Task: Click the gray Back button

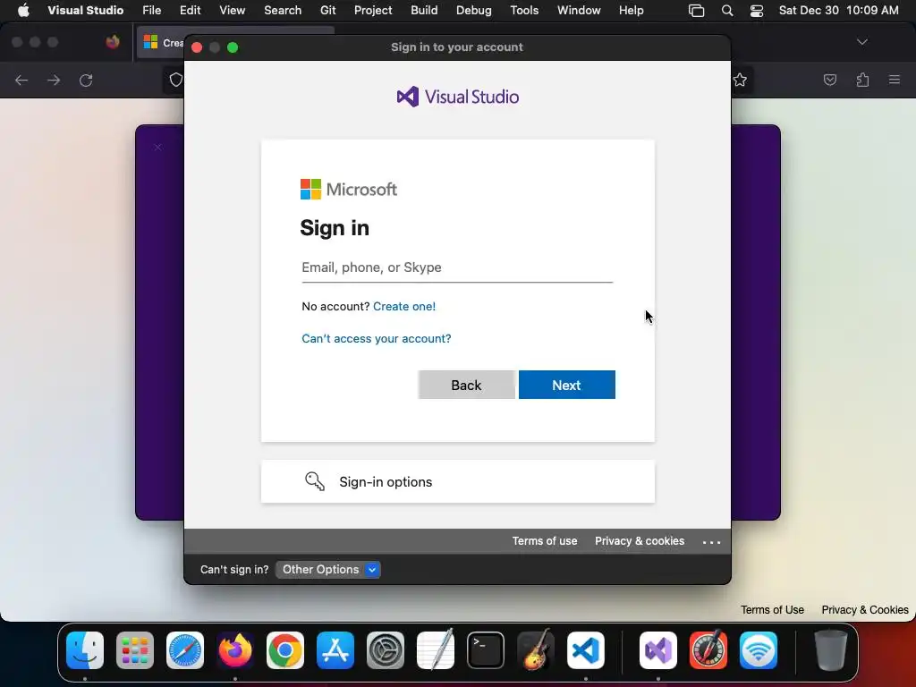Action: tap(466, 385)
